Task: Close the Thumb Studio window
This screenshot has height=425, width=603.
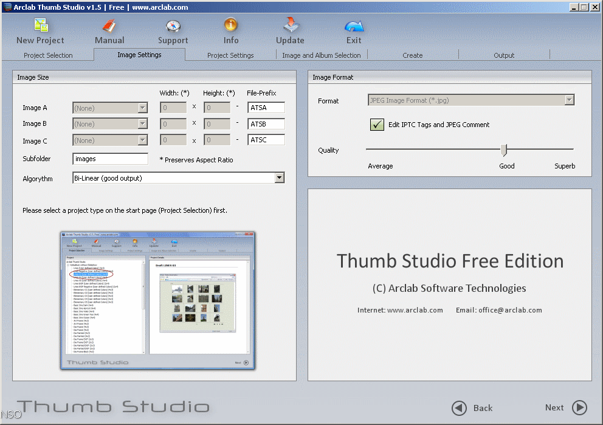Action: pos(595,7)
